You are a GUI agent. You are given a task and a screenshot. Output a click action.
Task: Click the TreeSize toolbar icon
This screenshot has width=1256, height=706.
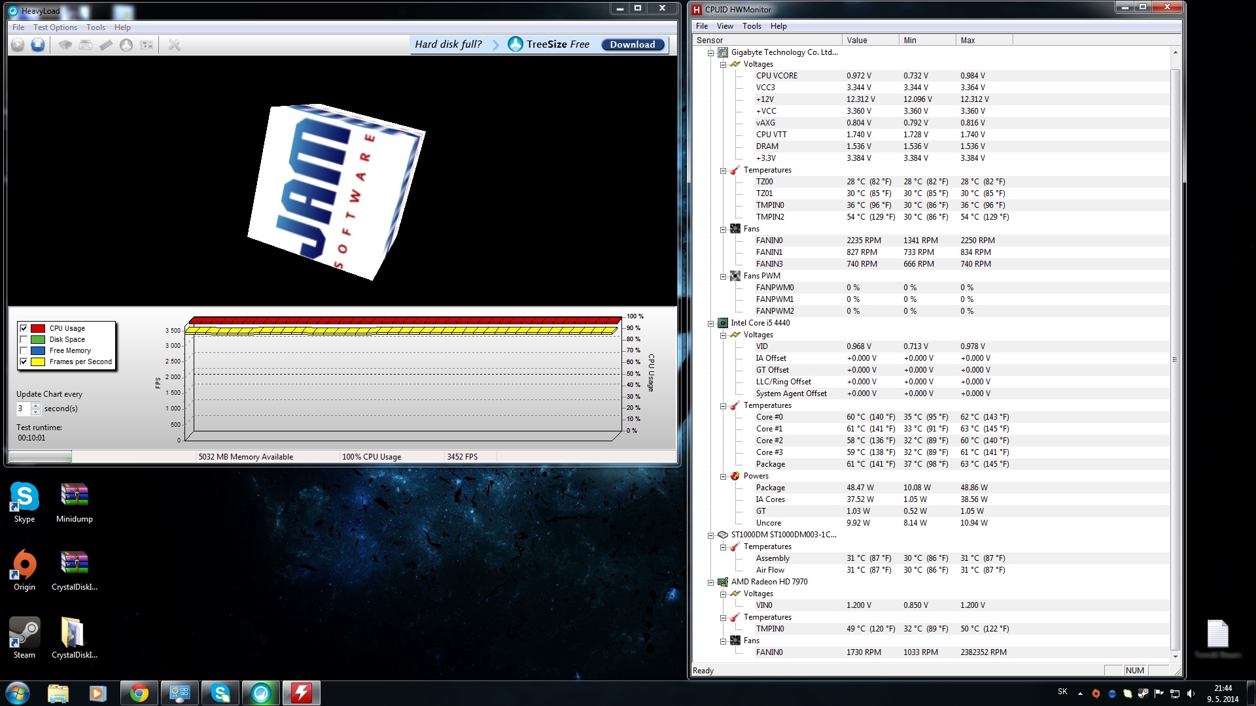pyautogui.click(x=126, y=44)
